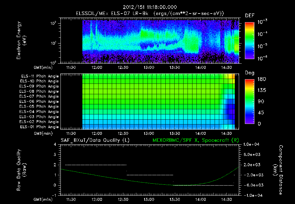
Task: Click the Deg pitch angle color bar
Action: pyautogui.click(x=249, y=101)
